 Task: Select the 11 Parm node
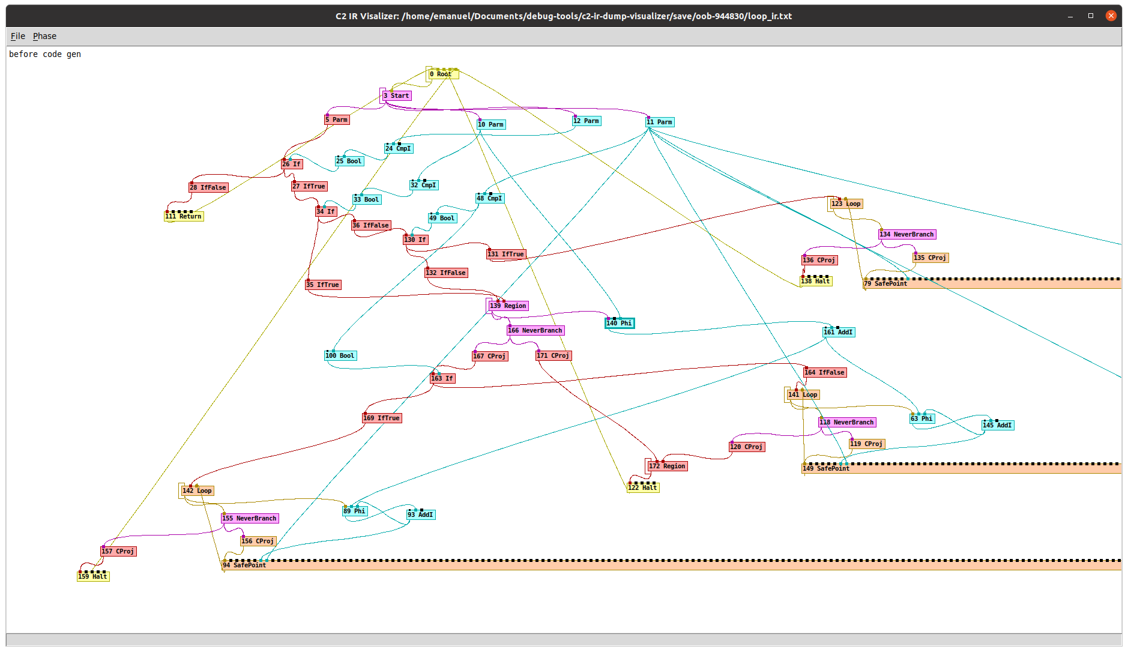point(660,122)
